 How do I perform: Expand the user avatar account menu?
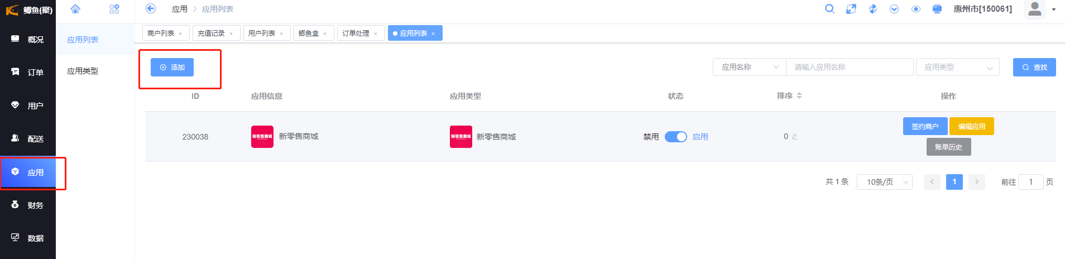pyautogui.click(x=1040, y=9)
